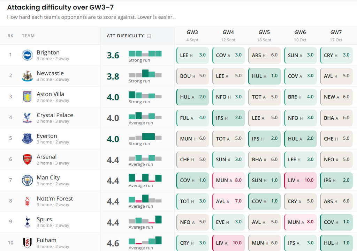357x251 pixels.
Task: Click the Crystal Palace club crest
Action: (27, 118)
